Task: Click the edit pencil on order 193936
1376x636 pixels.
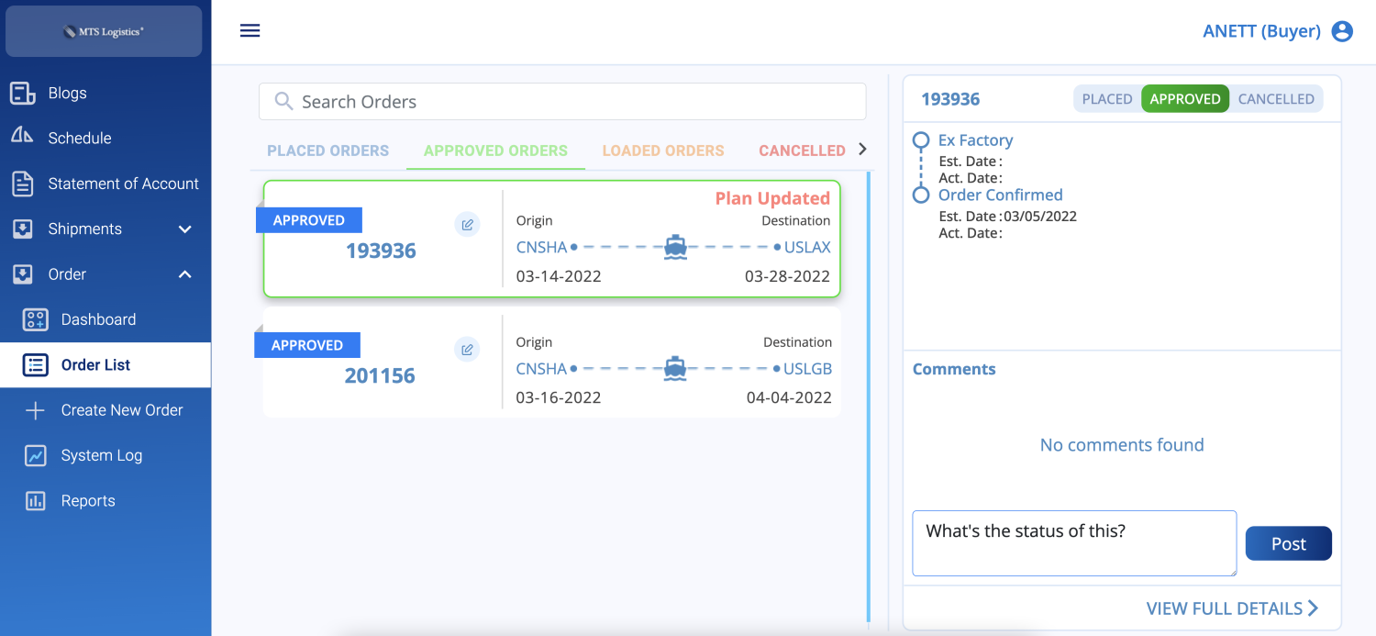Action: click(467, 223)
